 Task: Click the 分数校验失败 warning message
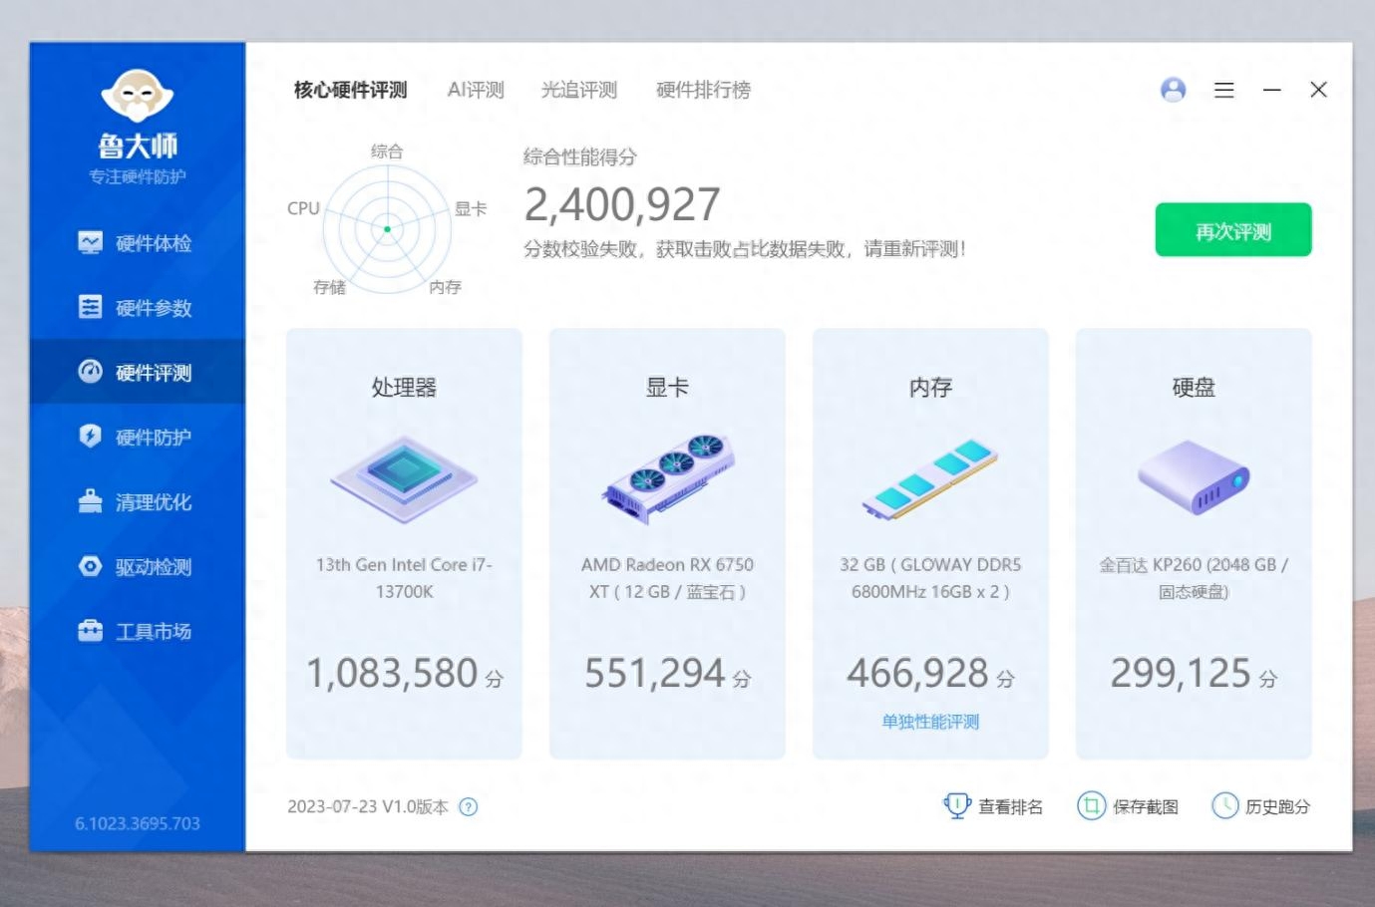745,249
